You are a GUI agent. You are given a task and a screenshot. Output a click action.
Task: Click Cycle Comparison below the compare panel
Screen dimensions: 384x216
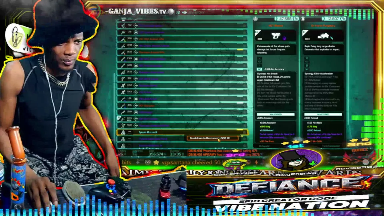tap(331, 146)
